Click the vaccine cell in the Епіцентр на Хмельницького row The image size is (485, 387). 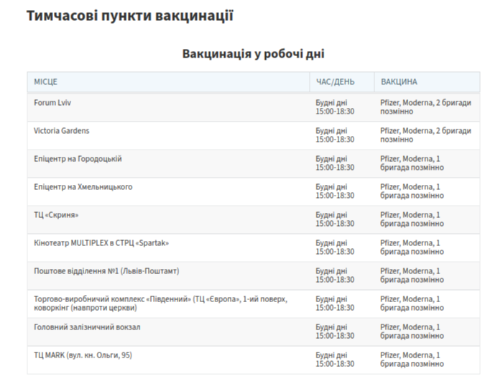click(427, 191)
